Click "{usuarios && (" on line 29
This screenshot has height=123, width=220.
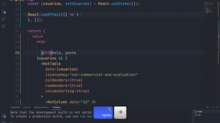tap(52, 58)
